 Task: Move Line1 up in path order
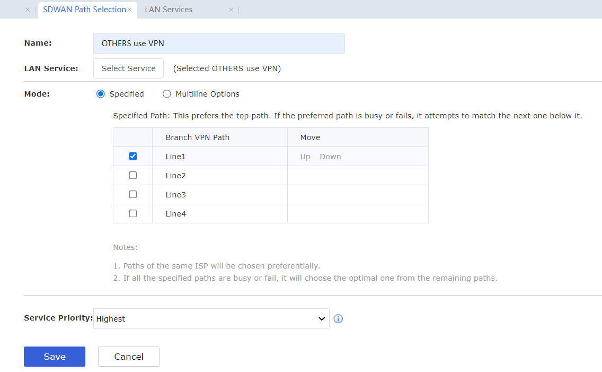point(305,157)
